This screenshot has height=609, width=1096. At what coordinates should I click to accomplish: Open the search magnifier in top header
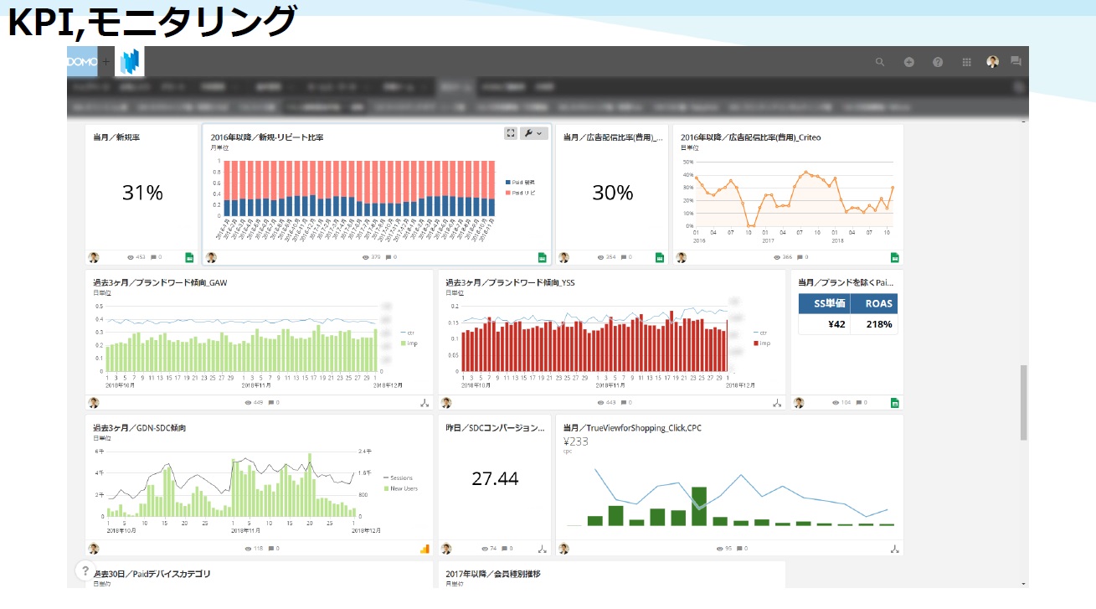[x=880, y=62]
